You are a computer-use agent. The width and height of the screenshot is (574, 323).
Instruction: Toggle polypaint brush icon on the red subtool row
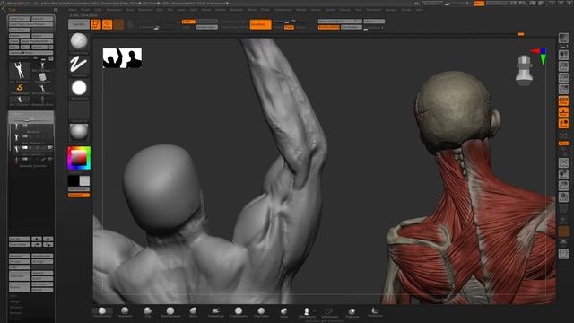coord(44,159)
